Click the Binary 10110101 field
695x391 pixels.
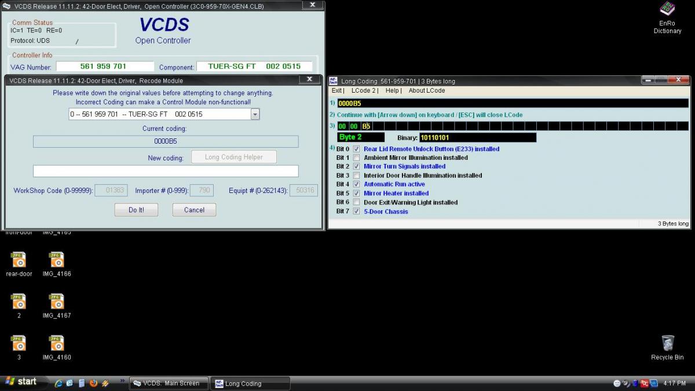pyautogui.click(x=478, y=138)
